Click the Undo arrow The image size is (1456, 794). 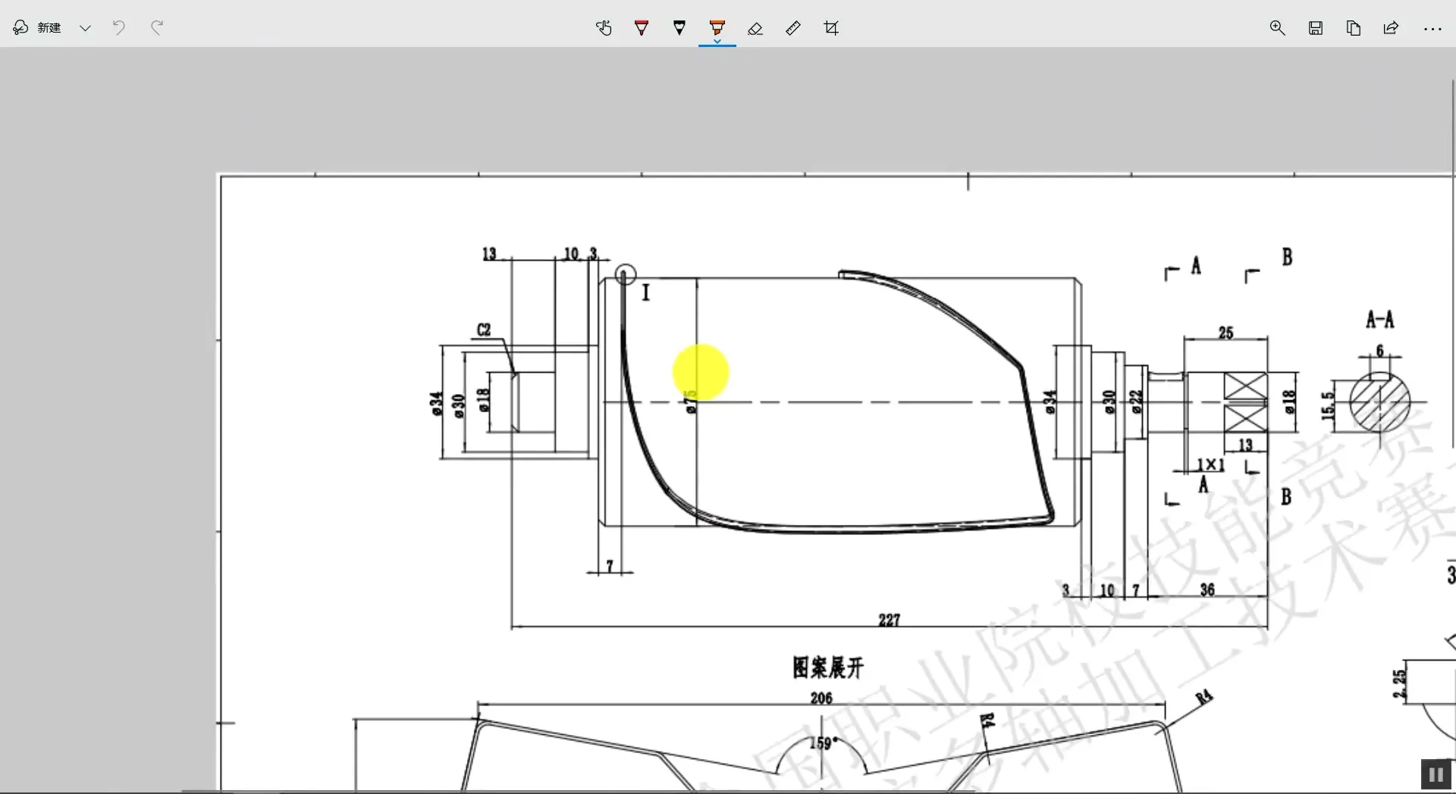tap(118, 28)
